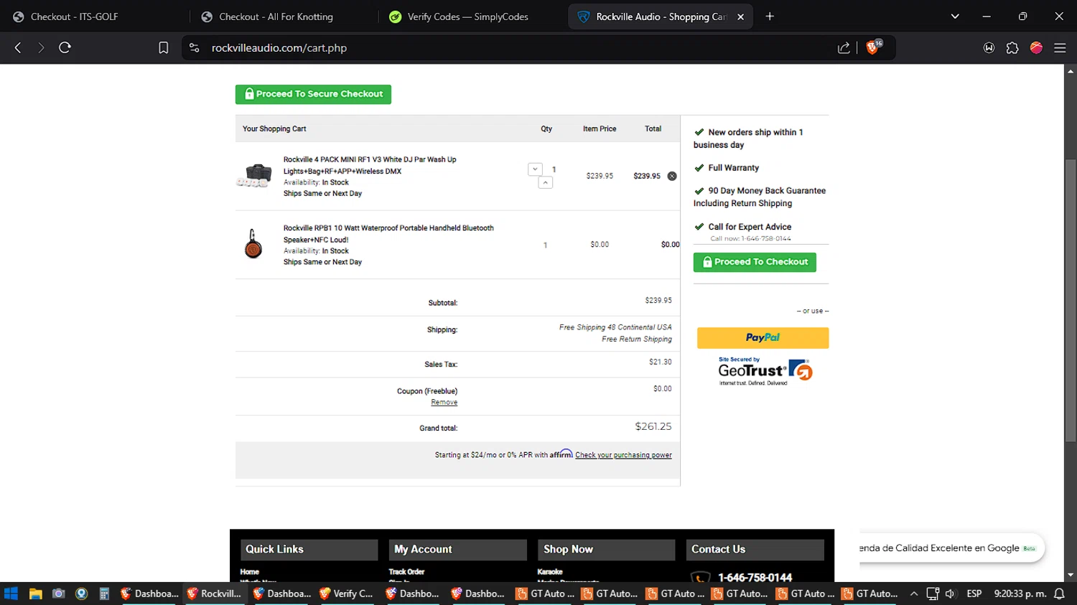
Task: Decrease quantity of the RF1 lights
Action: (x=535, y=169)
